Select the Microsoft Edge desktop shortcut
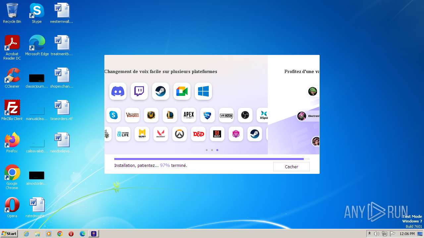Screen dimensions: 424x238 [x=37, y=46]
